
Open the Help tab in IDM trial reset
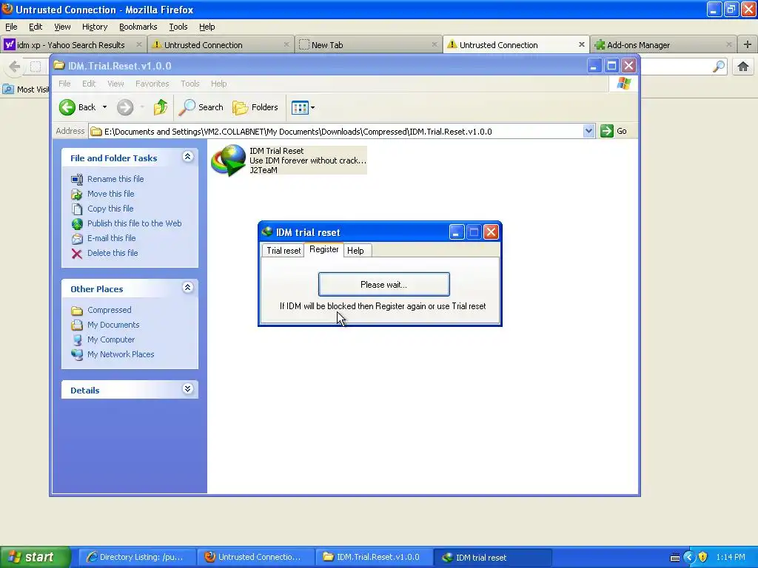(356, 250)
